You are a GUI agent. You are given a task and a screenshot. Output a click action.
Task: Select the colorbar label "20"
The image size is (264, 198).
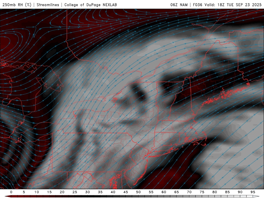click(62, 192)
